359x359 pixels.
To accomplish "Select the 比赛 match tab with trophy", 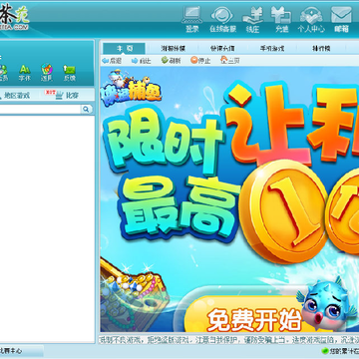I will [x=63, y=96].
